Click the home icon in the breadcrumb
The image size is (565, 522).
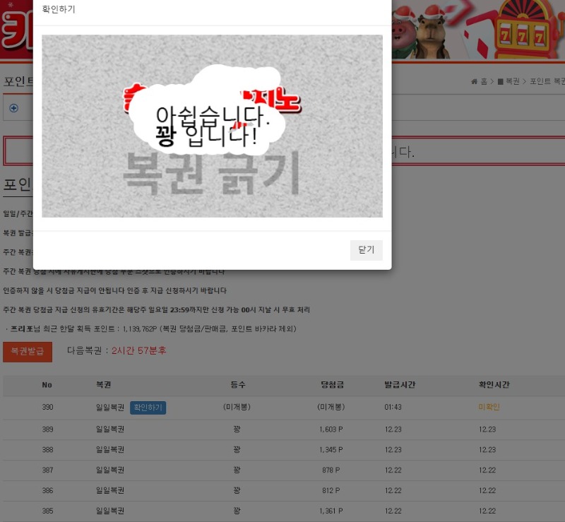click(x=475, y=82)
